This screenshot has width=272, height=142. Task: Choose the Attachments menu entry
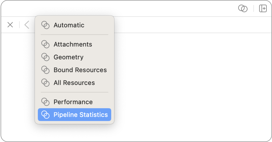pyautogui.click(x=73, y=44)
